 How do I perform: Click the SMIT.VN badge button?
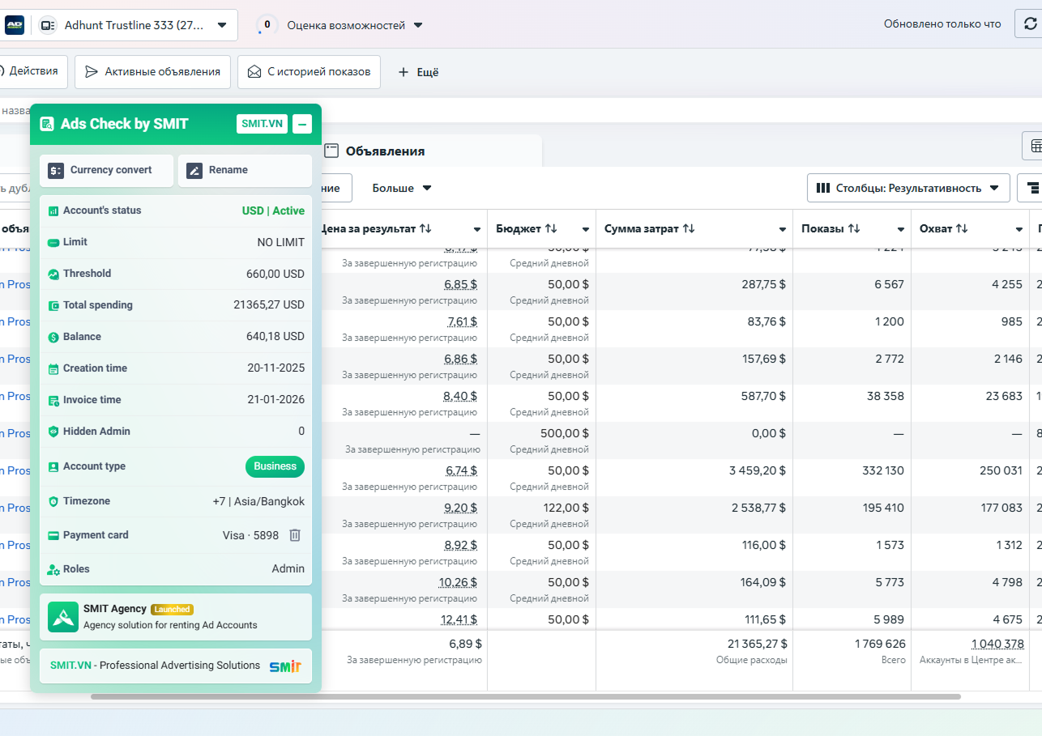262,124
